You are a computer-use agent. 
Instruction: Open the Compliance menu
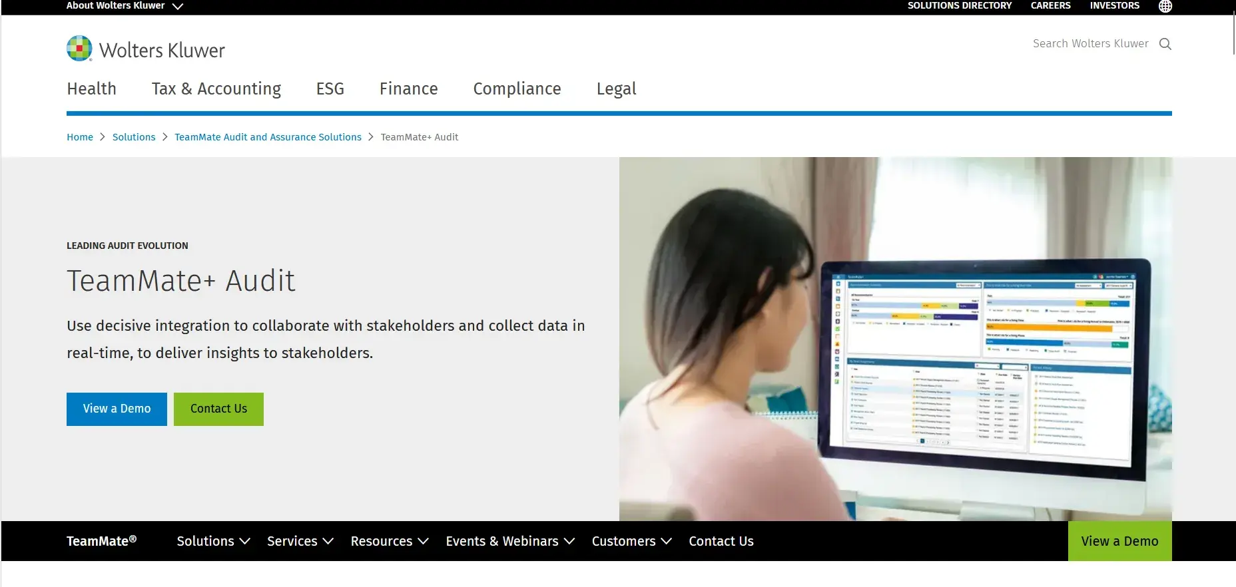pos(517,89)
